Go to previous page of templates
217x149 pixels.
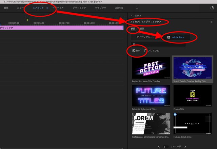click(x=159, y=147)
